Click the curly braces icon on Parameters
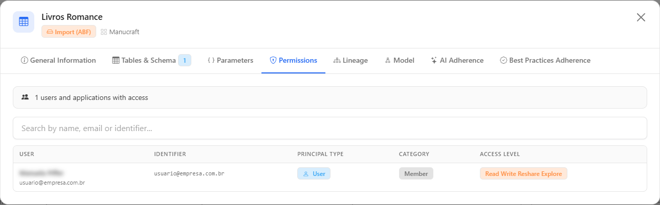 click(x=211, y=60)
